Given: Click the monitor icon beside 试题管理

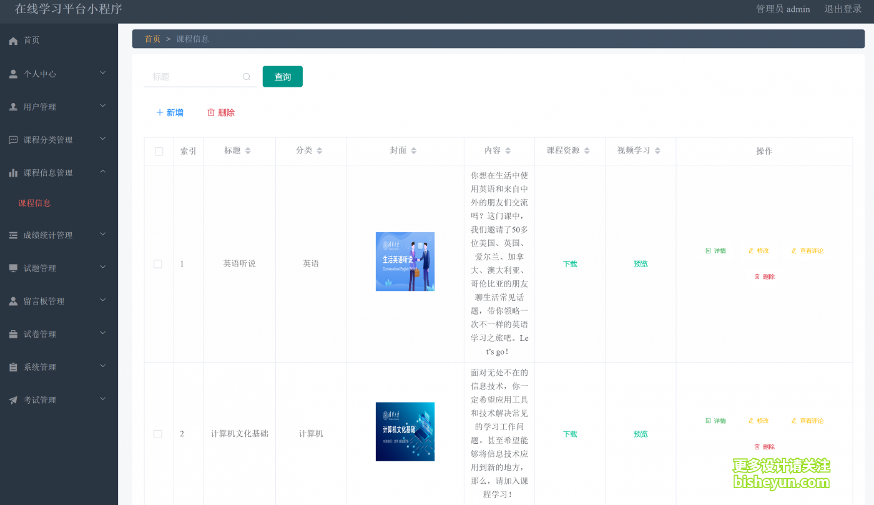Looking at the screenshot, I should [13, 268].
